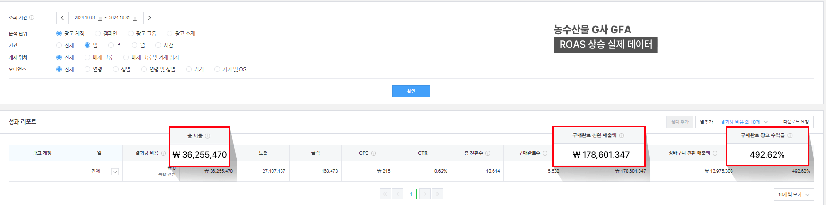This screenshot has height=205, width=826.
Task: Go to page 1 in pagination
Action: (411, 194)
